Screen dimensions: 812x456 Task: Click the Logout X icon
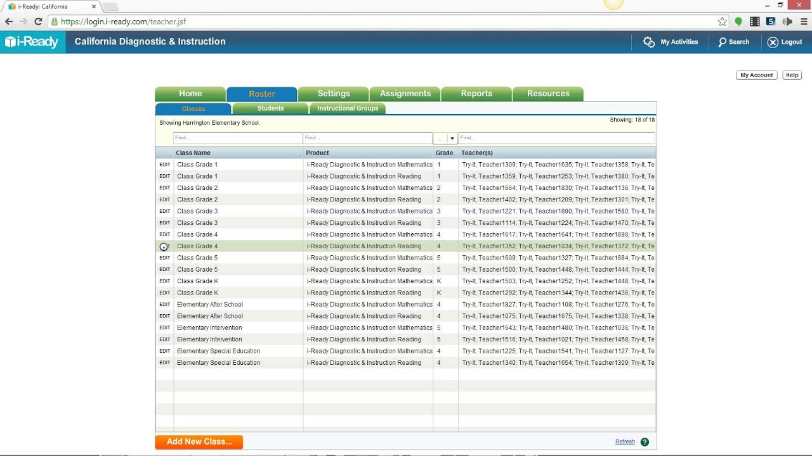pos(773,42)
